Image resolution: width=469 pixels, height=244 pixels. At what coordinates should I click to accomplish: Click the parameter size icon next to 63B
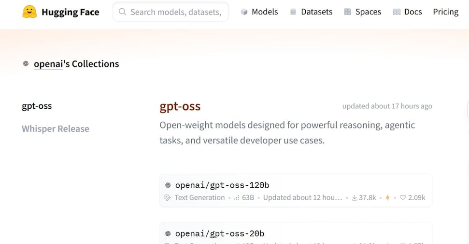236,197
